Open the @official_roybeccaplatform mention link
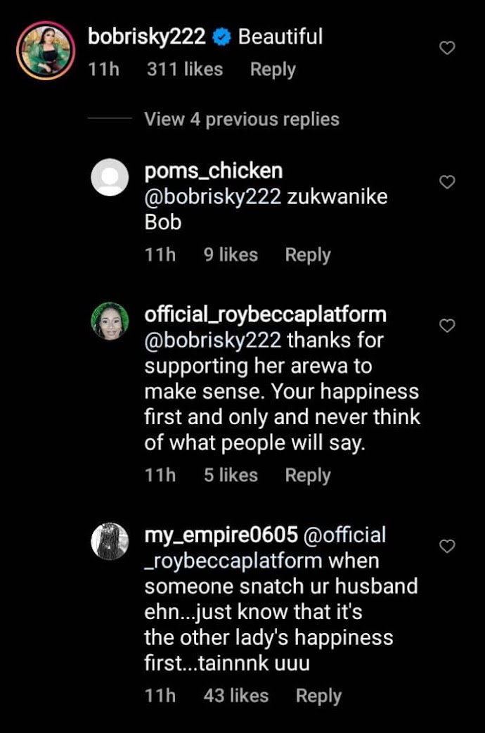This screenshot has width=485, height=733. [266, 548]
